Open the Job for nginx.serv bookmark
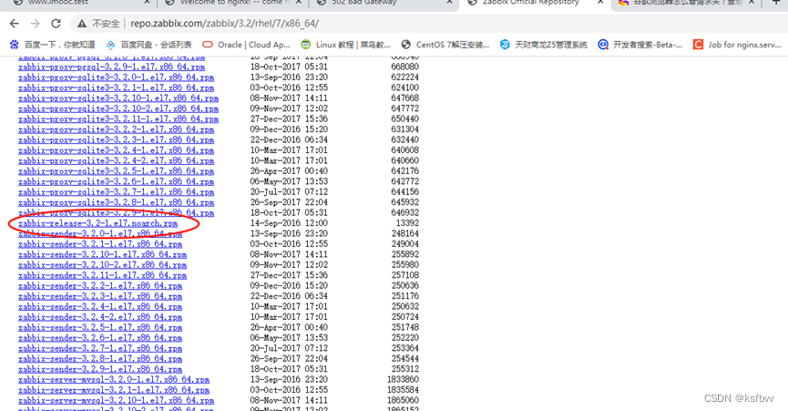 pyautogui.click(x=737, y=45)
